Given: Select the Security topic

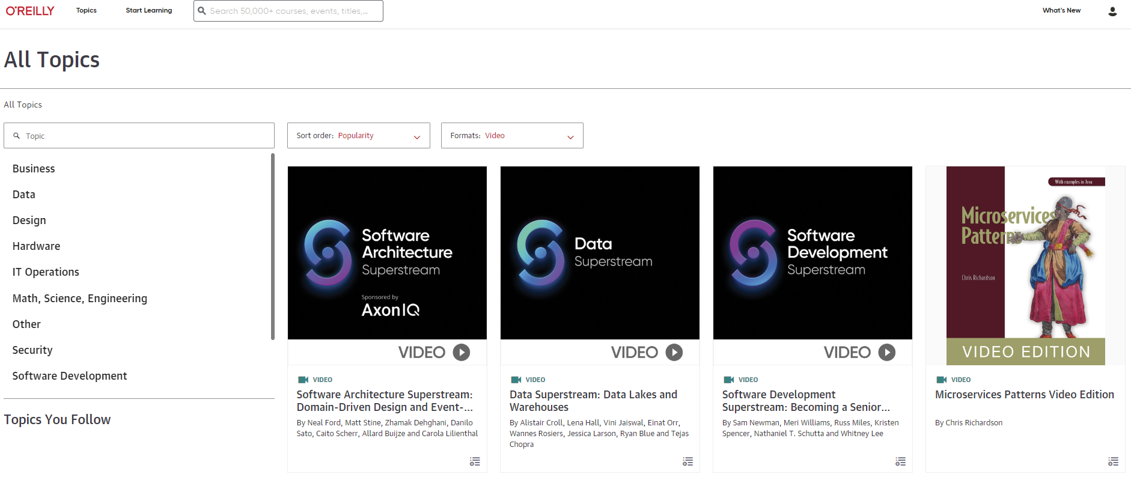Looking at the screenshot, I should coord(32,350).
